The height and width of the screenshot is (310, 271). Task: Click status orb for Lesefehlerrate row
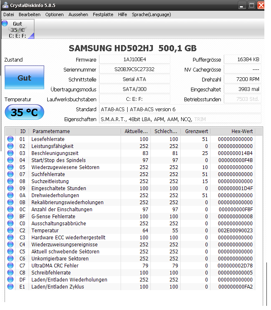coord(10,139)
